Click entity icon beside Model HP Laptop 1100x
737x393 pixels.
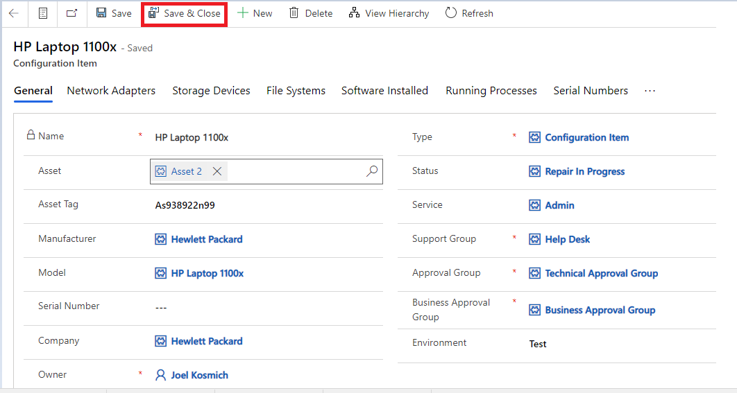pyautogui.click(x=161, y=273)
